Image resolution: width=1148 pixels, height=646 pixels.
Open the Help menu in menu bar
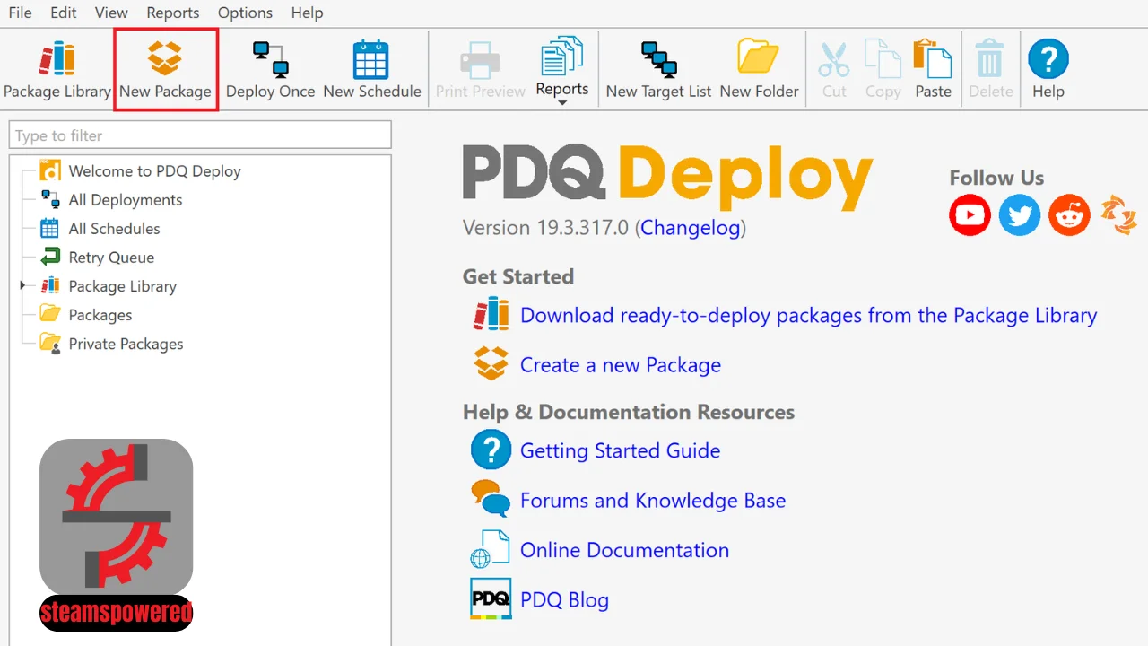[307, 13]
